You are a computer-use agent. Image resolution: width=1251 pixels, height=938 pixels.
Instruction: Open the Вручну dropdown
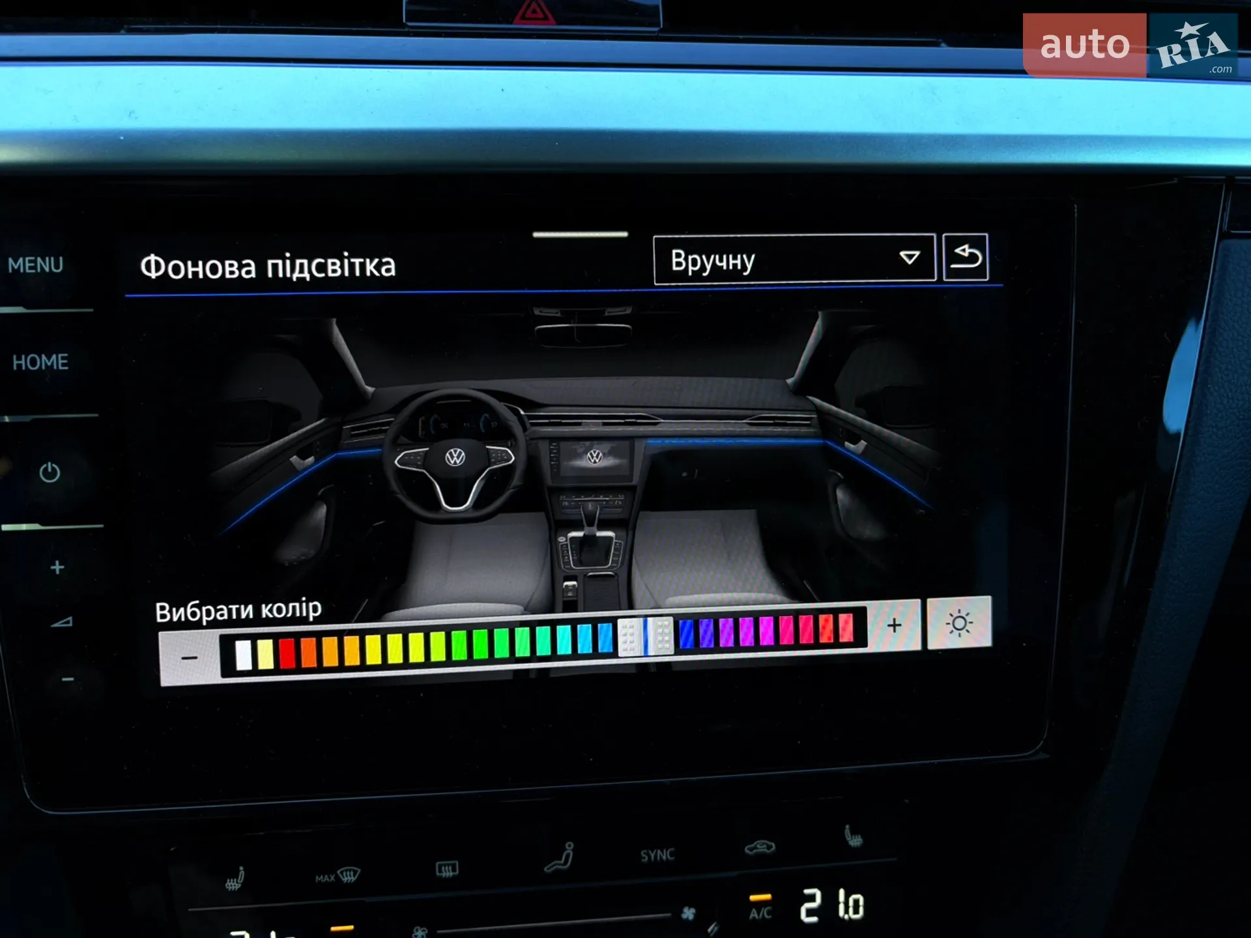(794, 259)
